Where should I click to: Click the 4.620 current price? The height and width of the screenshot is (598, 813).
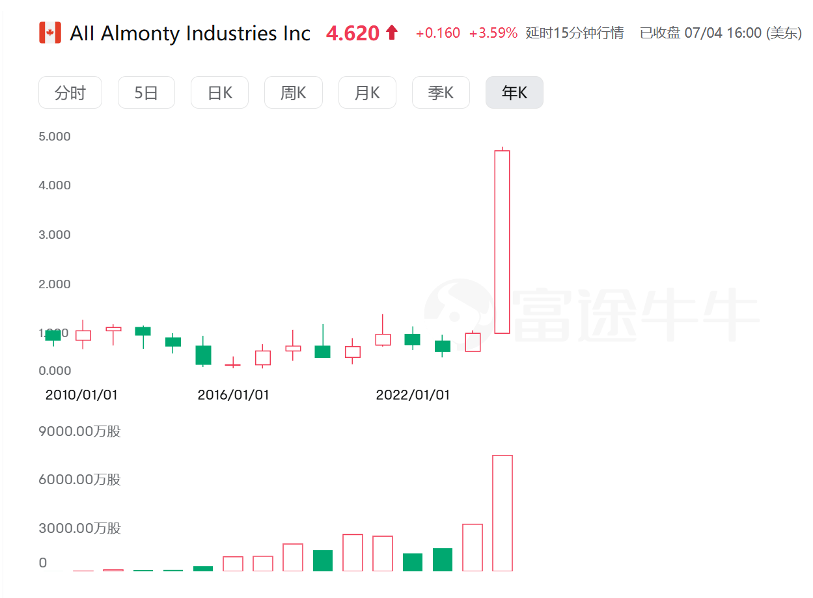coord(353,33)
